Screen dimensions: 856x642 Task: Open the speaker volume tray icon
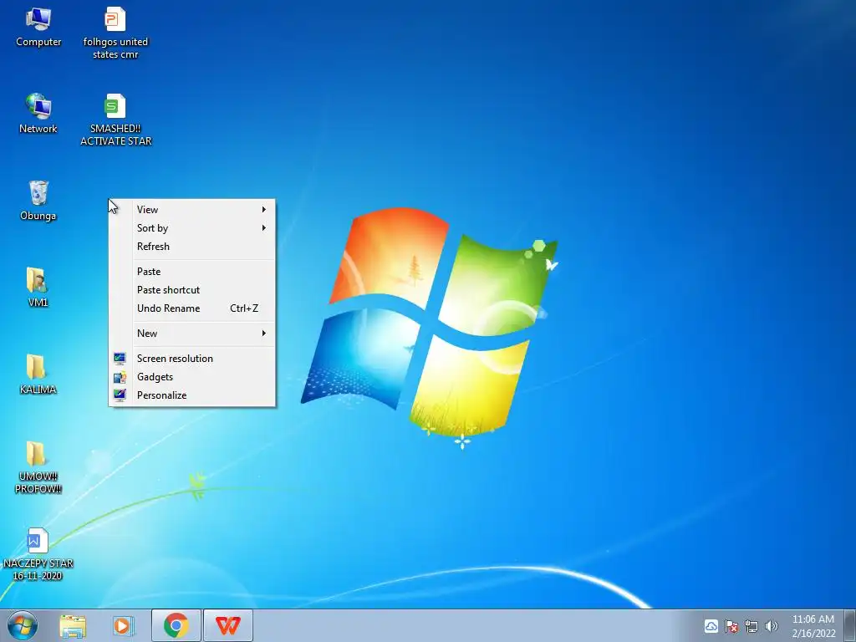tap(771, 626)
